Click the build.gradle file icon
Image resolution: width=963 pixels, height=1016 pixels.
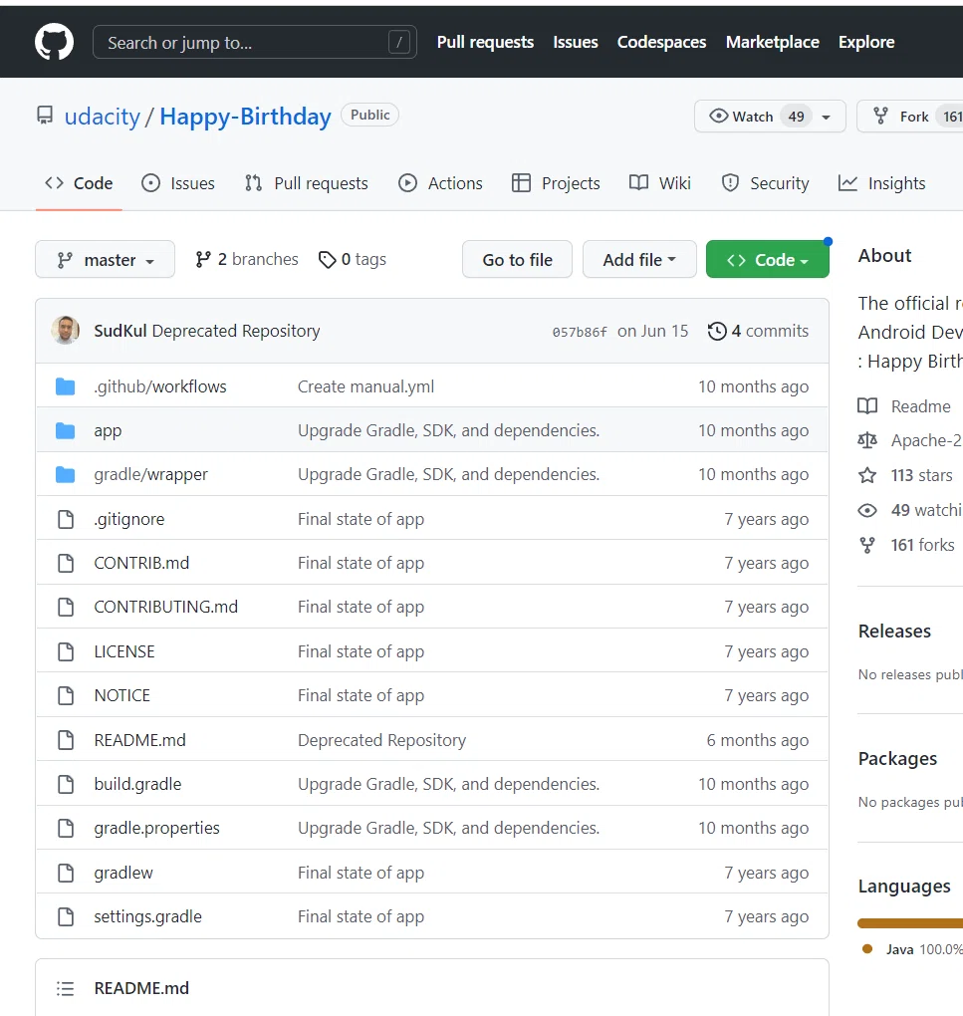click(66, 784)
